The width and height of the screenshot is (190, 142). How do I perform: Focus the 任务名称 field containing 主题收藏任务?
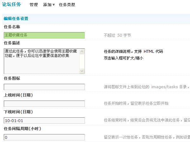pos(44,35)
